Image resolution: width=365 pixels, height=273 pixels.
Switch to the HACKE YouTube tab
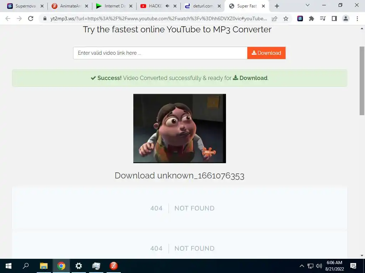[151, 6]
